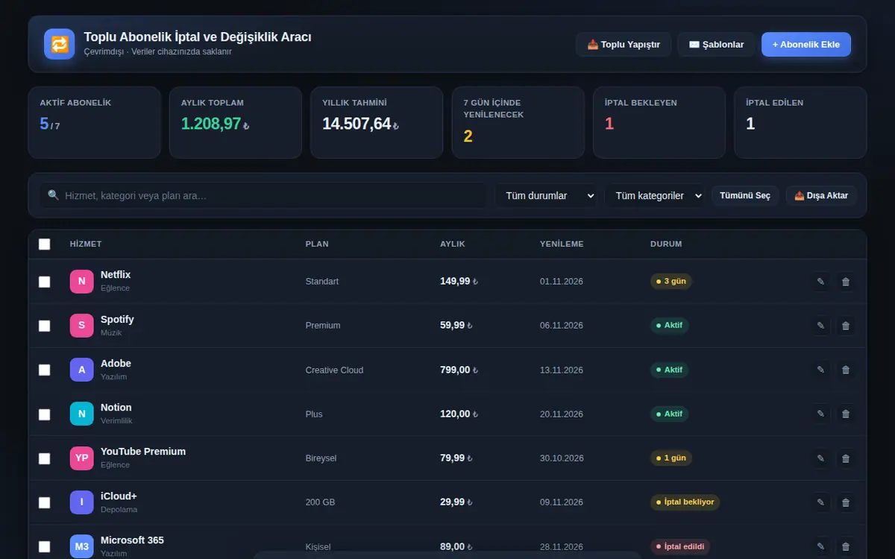Edit the Netflix subscription with pencil icon
This screenshot has height=559, width=895.
click(x=821, y=282)
